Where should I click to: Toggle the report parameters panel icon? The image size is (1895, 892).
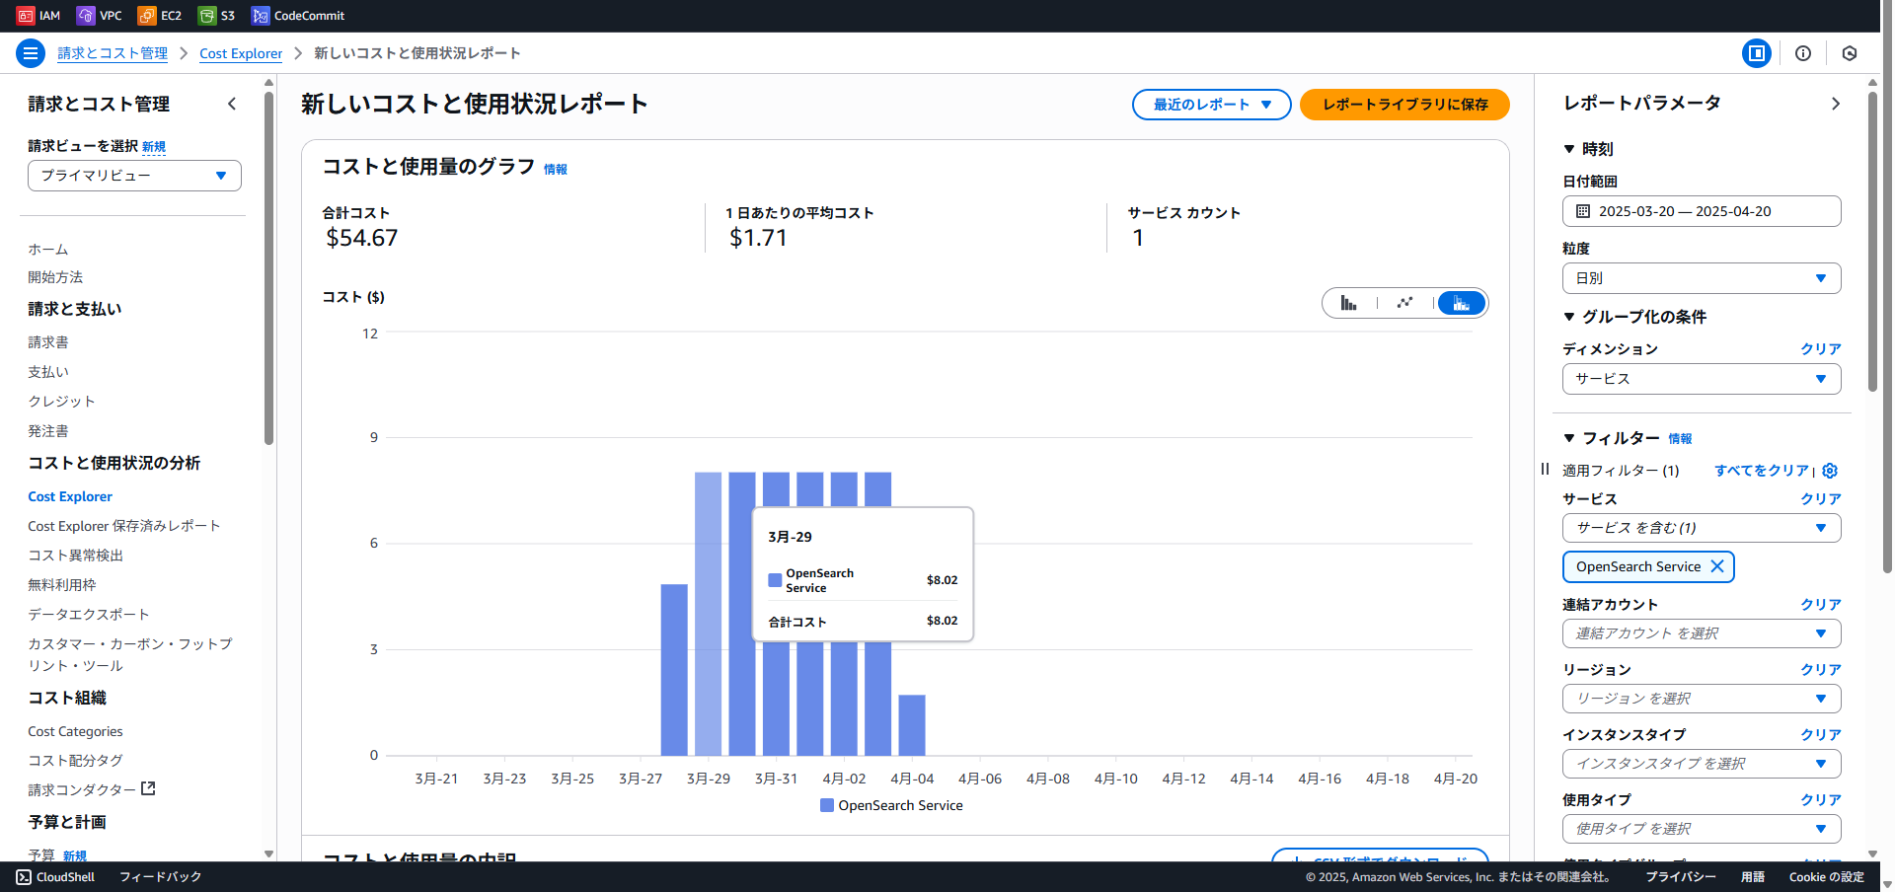coord(1757,53)
